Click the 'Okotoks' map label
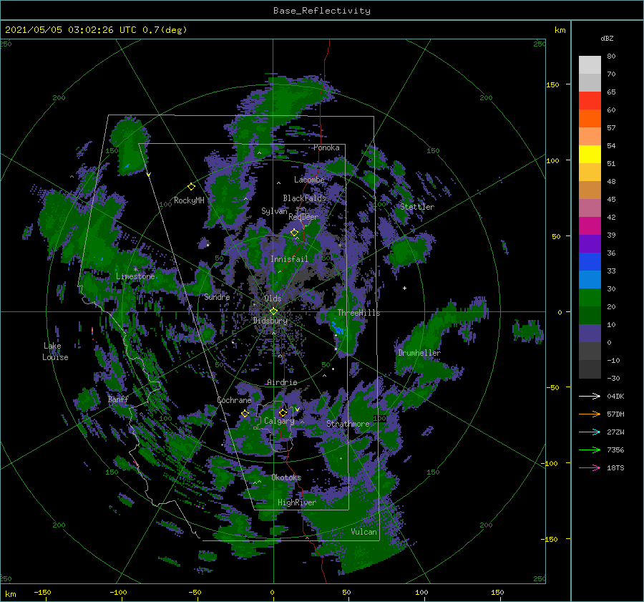 [286, 477]
